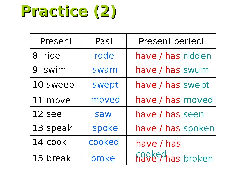
Task: Click the green word "spoken"
Action: pyautogui.click(x=199, y=129)
